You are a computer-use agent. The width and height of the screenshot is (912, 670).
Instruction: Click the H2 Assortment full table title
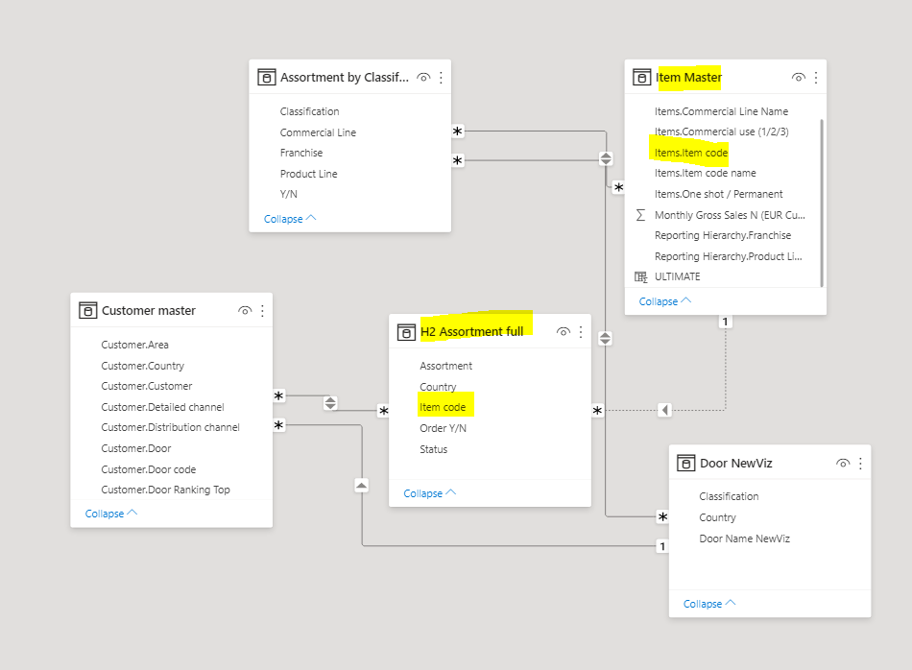point(471,332)
